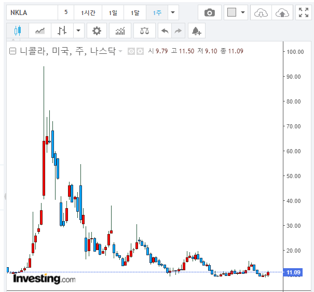This screenshot has height=292, width=314.
Task: Select the candlestick chart style icon
Action: click(x=18, y=31)
